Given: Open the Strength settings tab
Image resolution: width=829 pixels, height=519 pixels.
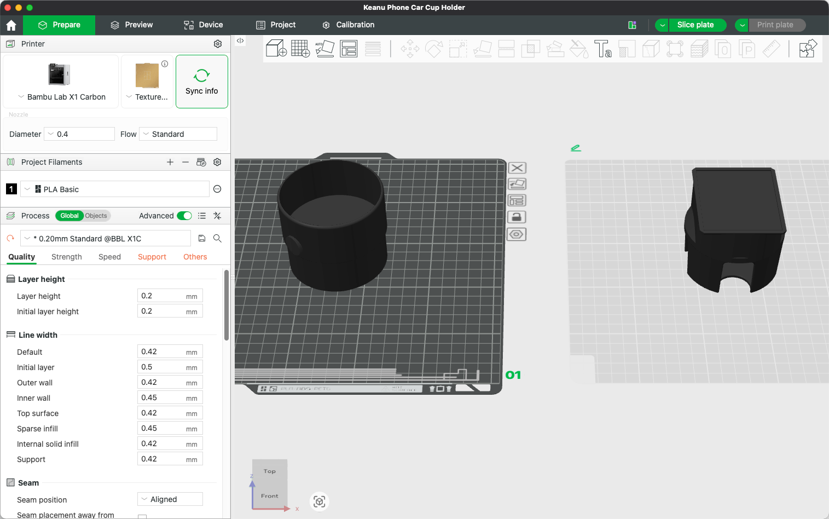Looking at the screenshot, I should pos(66,257).
